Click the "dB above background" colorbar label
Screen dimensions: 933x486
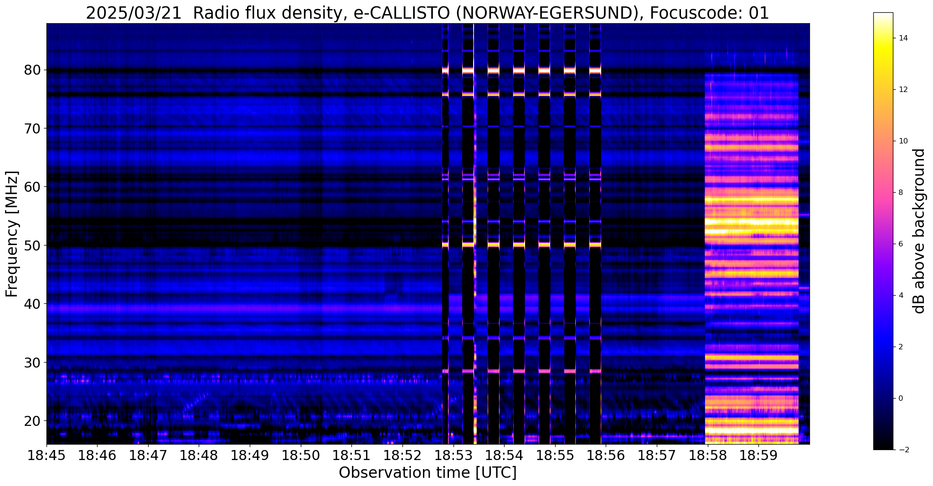(919, 231)
